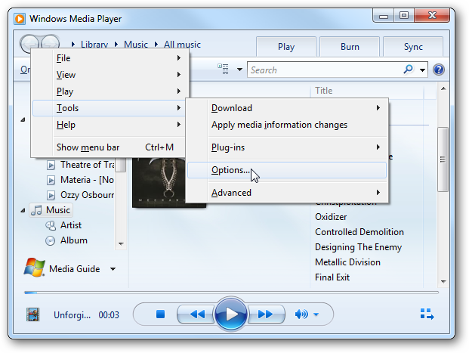The image size is (469, 353).
Task: Click the View options list icon
Action: 223,69
